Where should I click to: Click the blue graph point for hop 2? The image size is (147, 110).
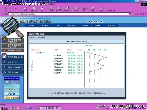tap(106, 57)
